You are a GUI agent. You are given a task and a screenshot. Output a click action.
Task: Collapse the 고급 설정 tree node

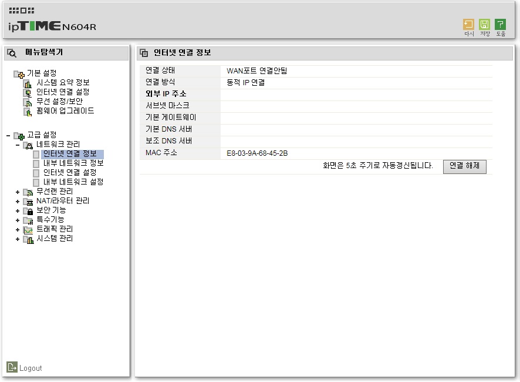8,136
